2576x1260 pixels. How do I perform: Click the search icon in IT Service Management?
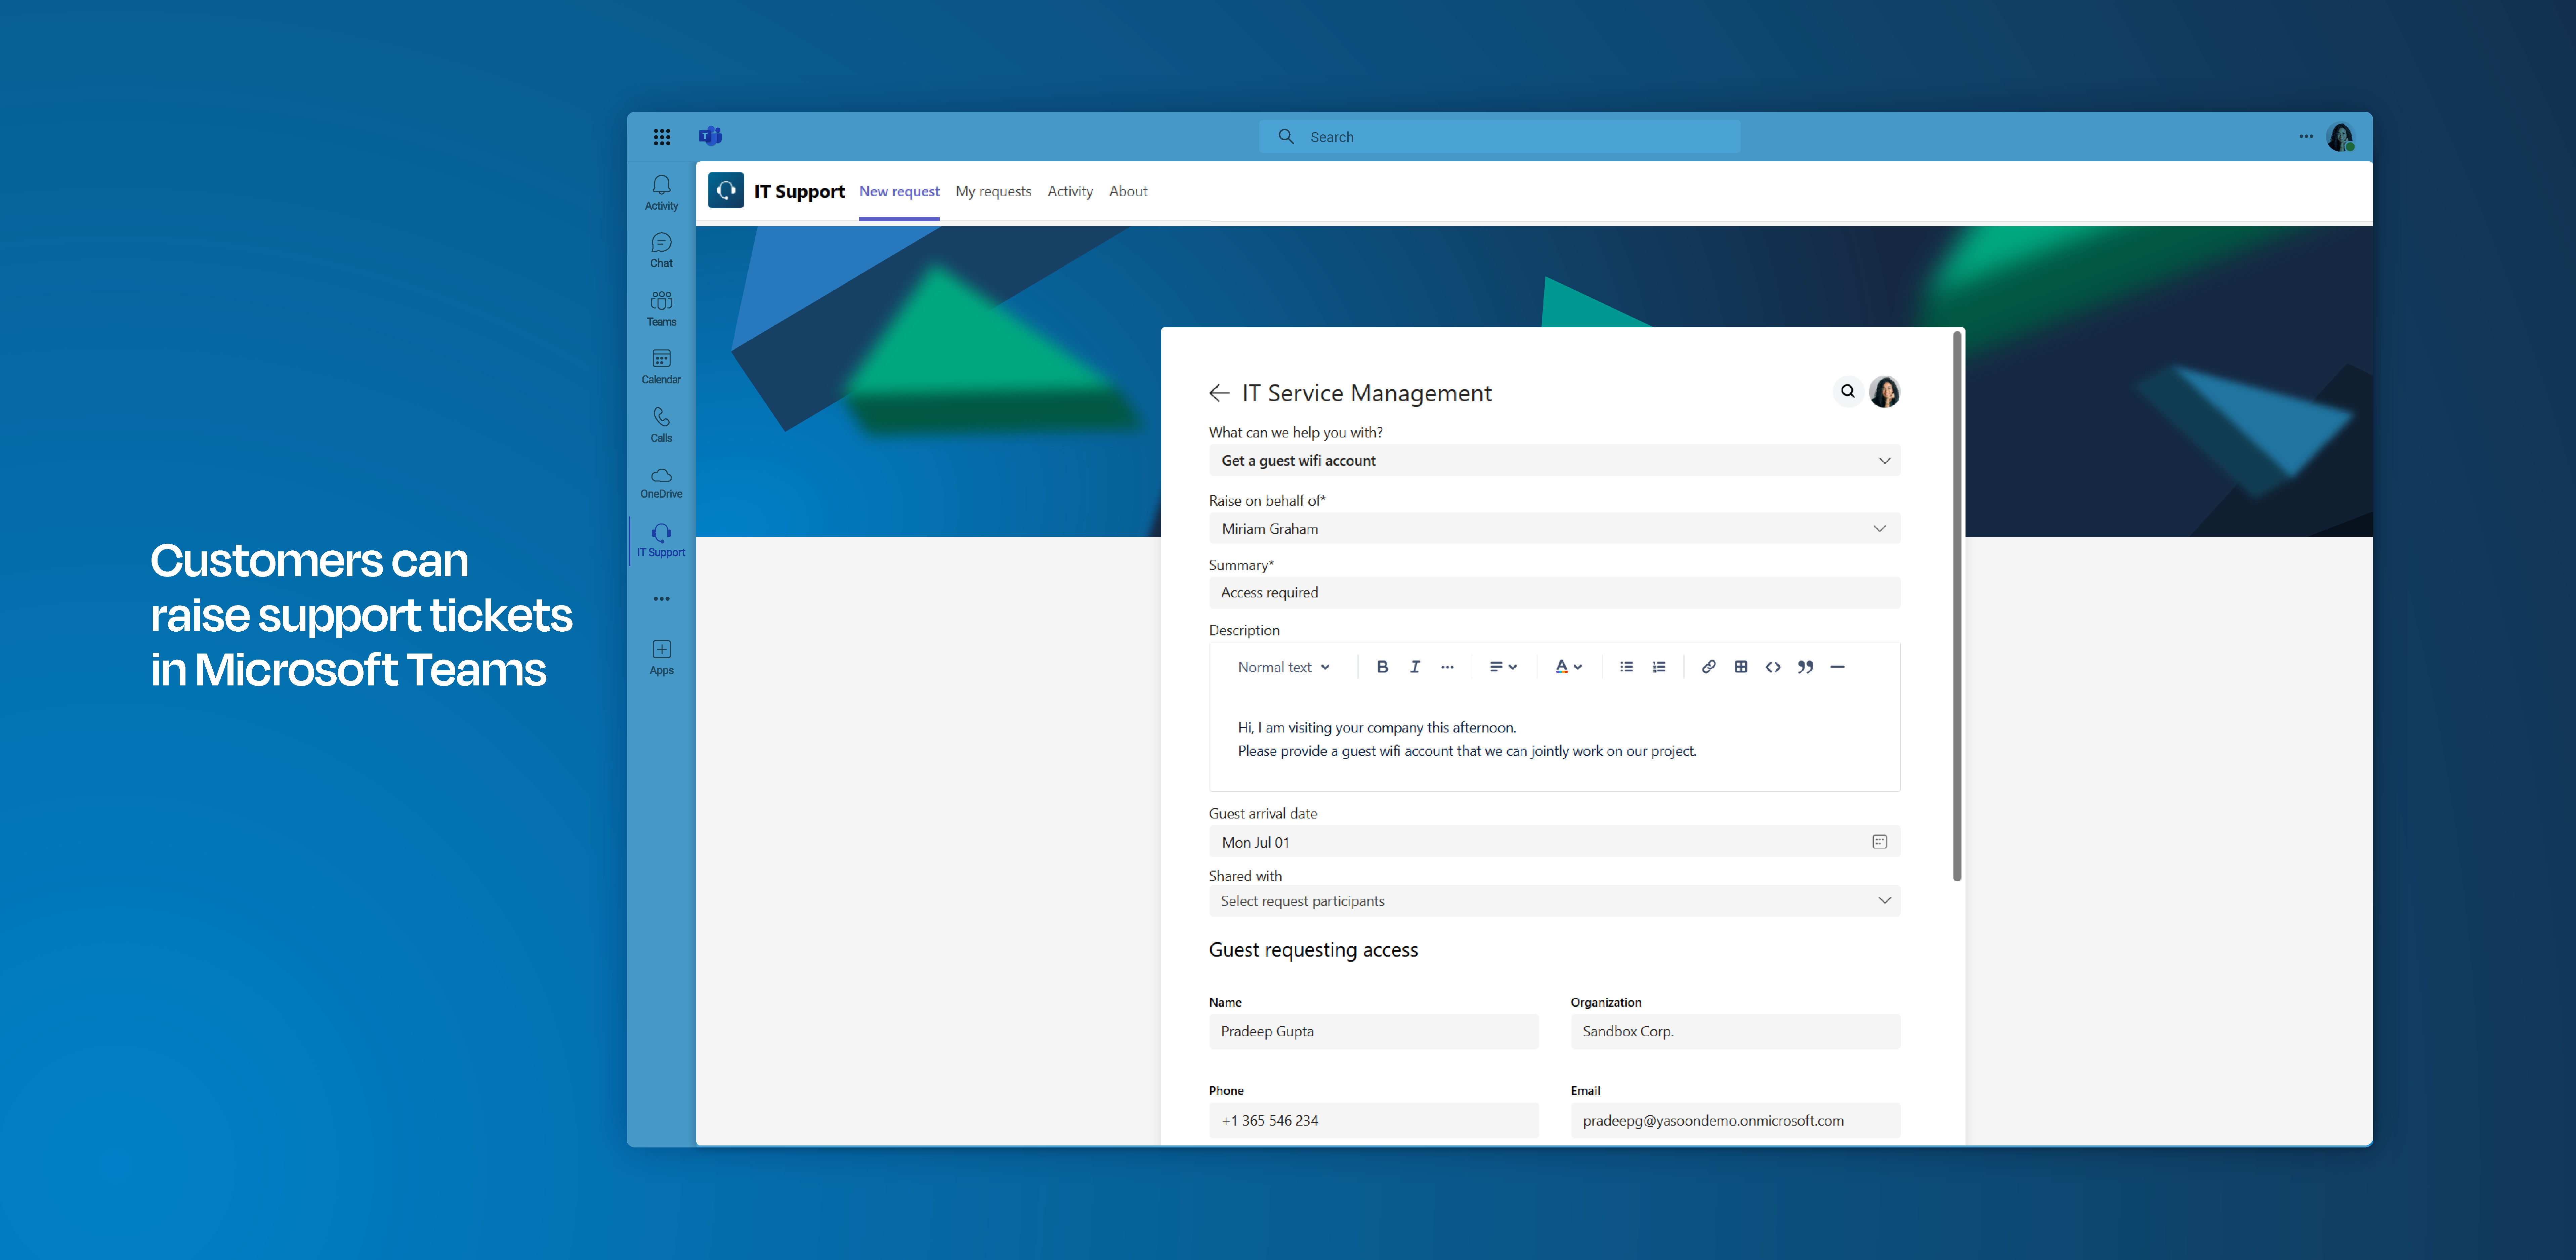point(1848,392)
